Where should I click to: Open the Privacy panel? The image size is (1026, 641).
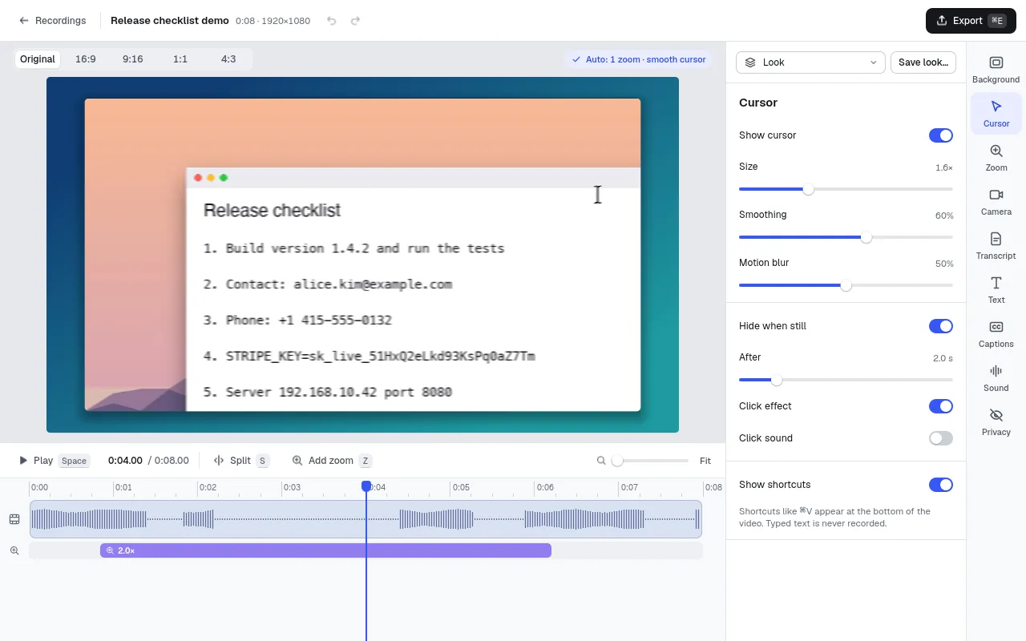tap(996, 422)
